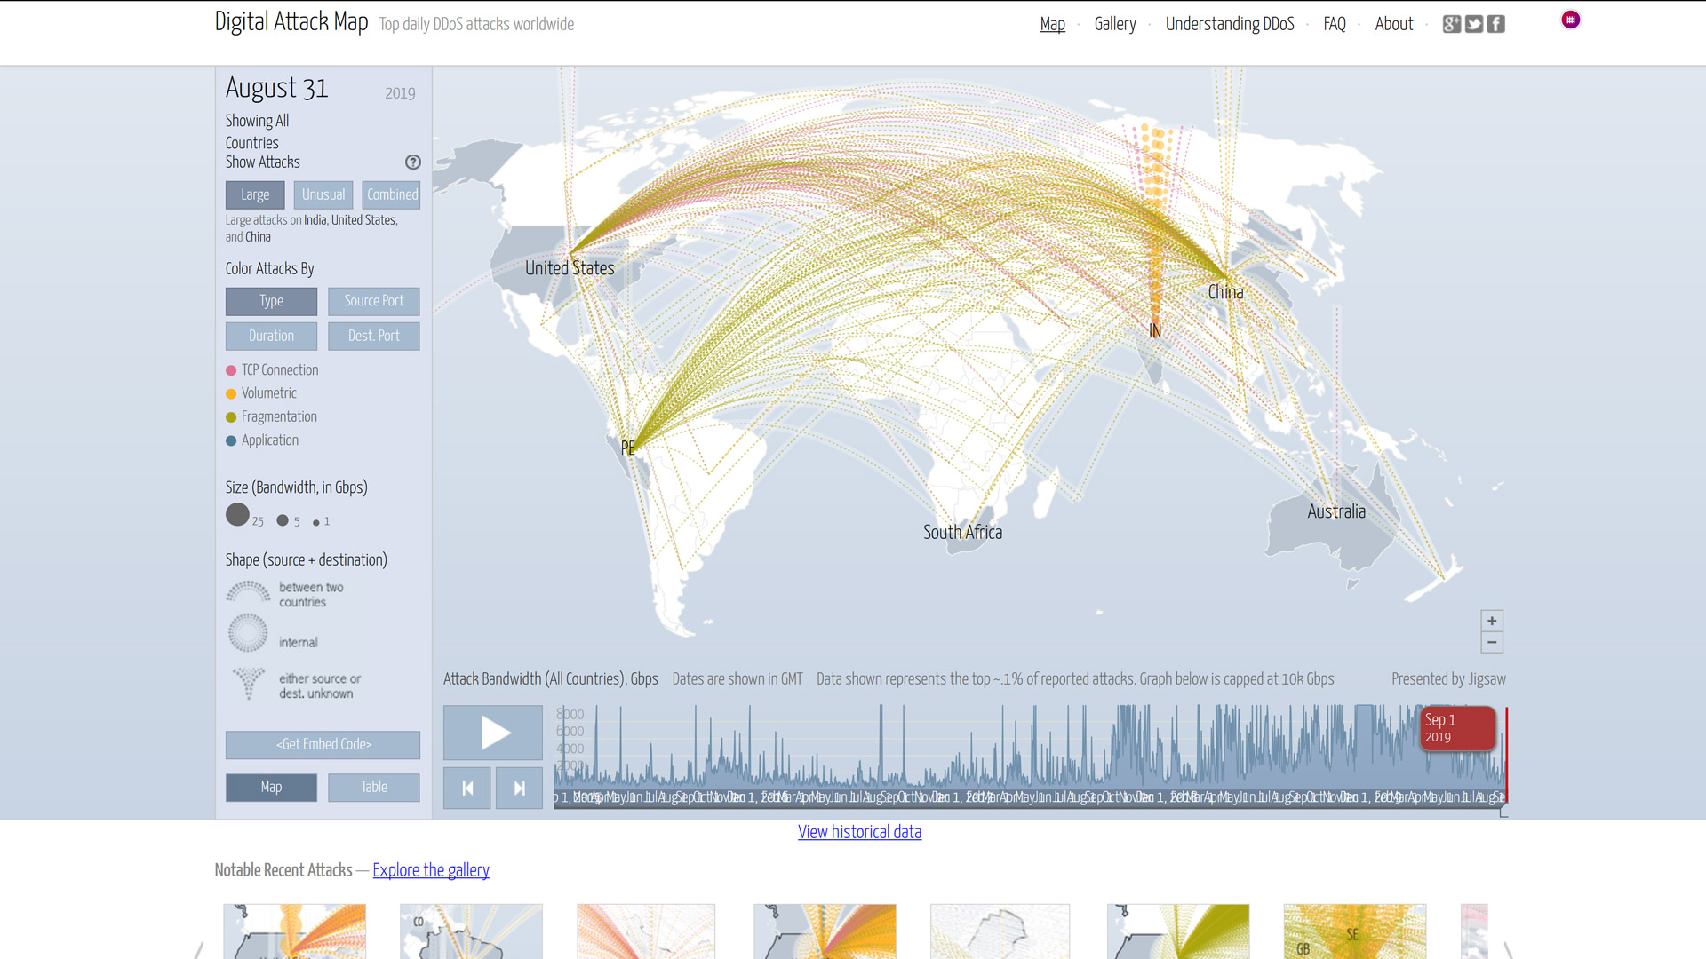Open the Map navigation link
Viewport: 1706px width, 959px height.
click(1053, 24)
